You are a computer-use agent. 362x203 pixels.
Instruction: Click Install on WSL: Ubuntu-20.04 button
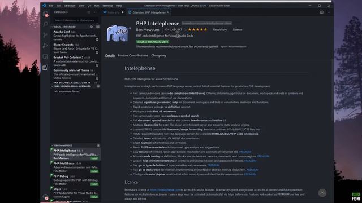[x=153, y=42]
